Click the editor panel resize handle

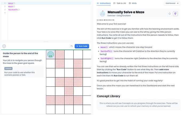(x=46, y=41)
